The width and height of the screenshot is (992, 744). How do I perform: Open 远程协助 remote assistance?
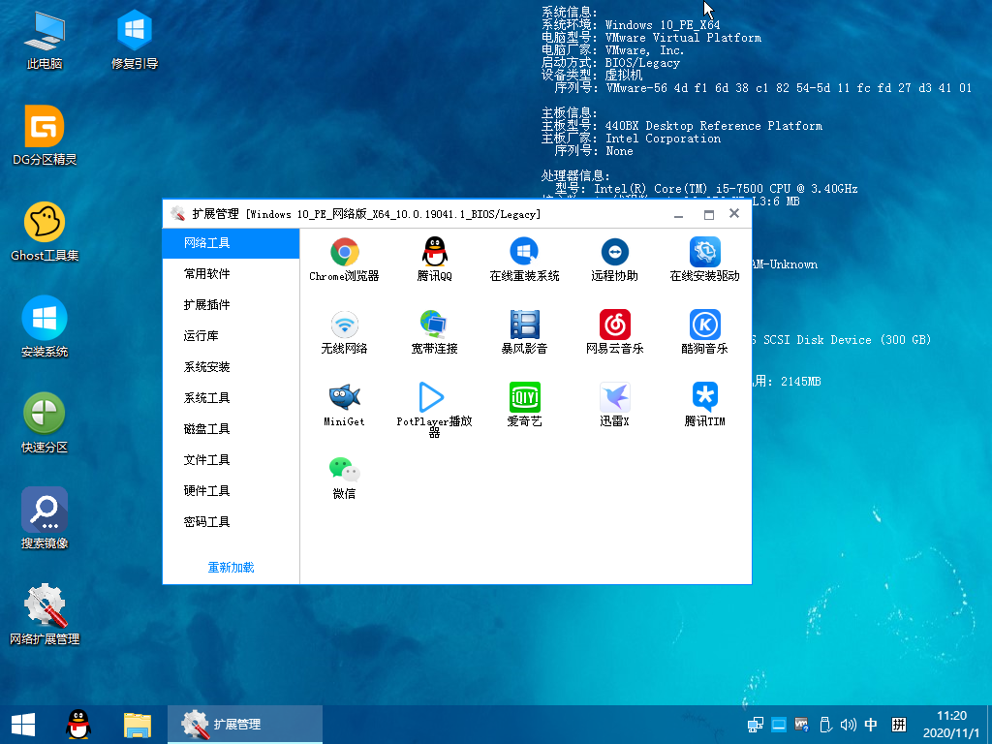(614, 260)
